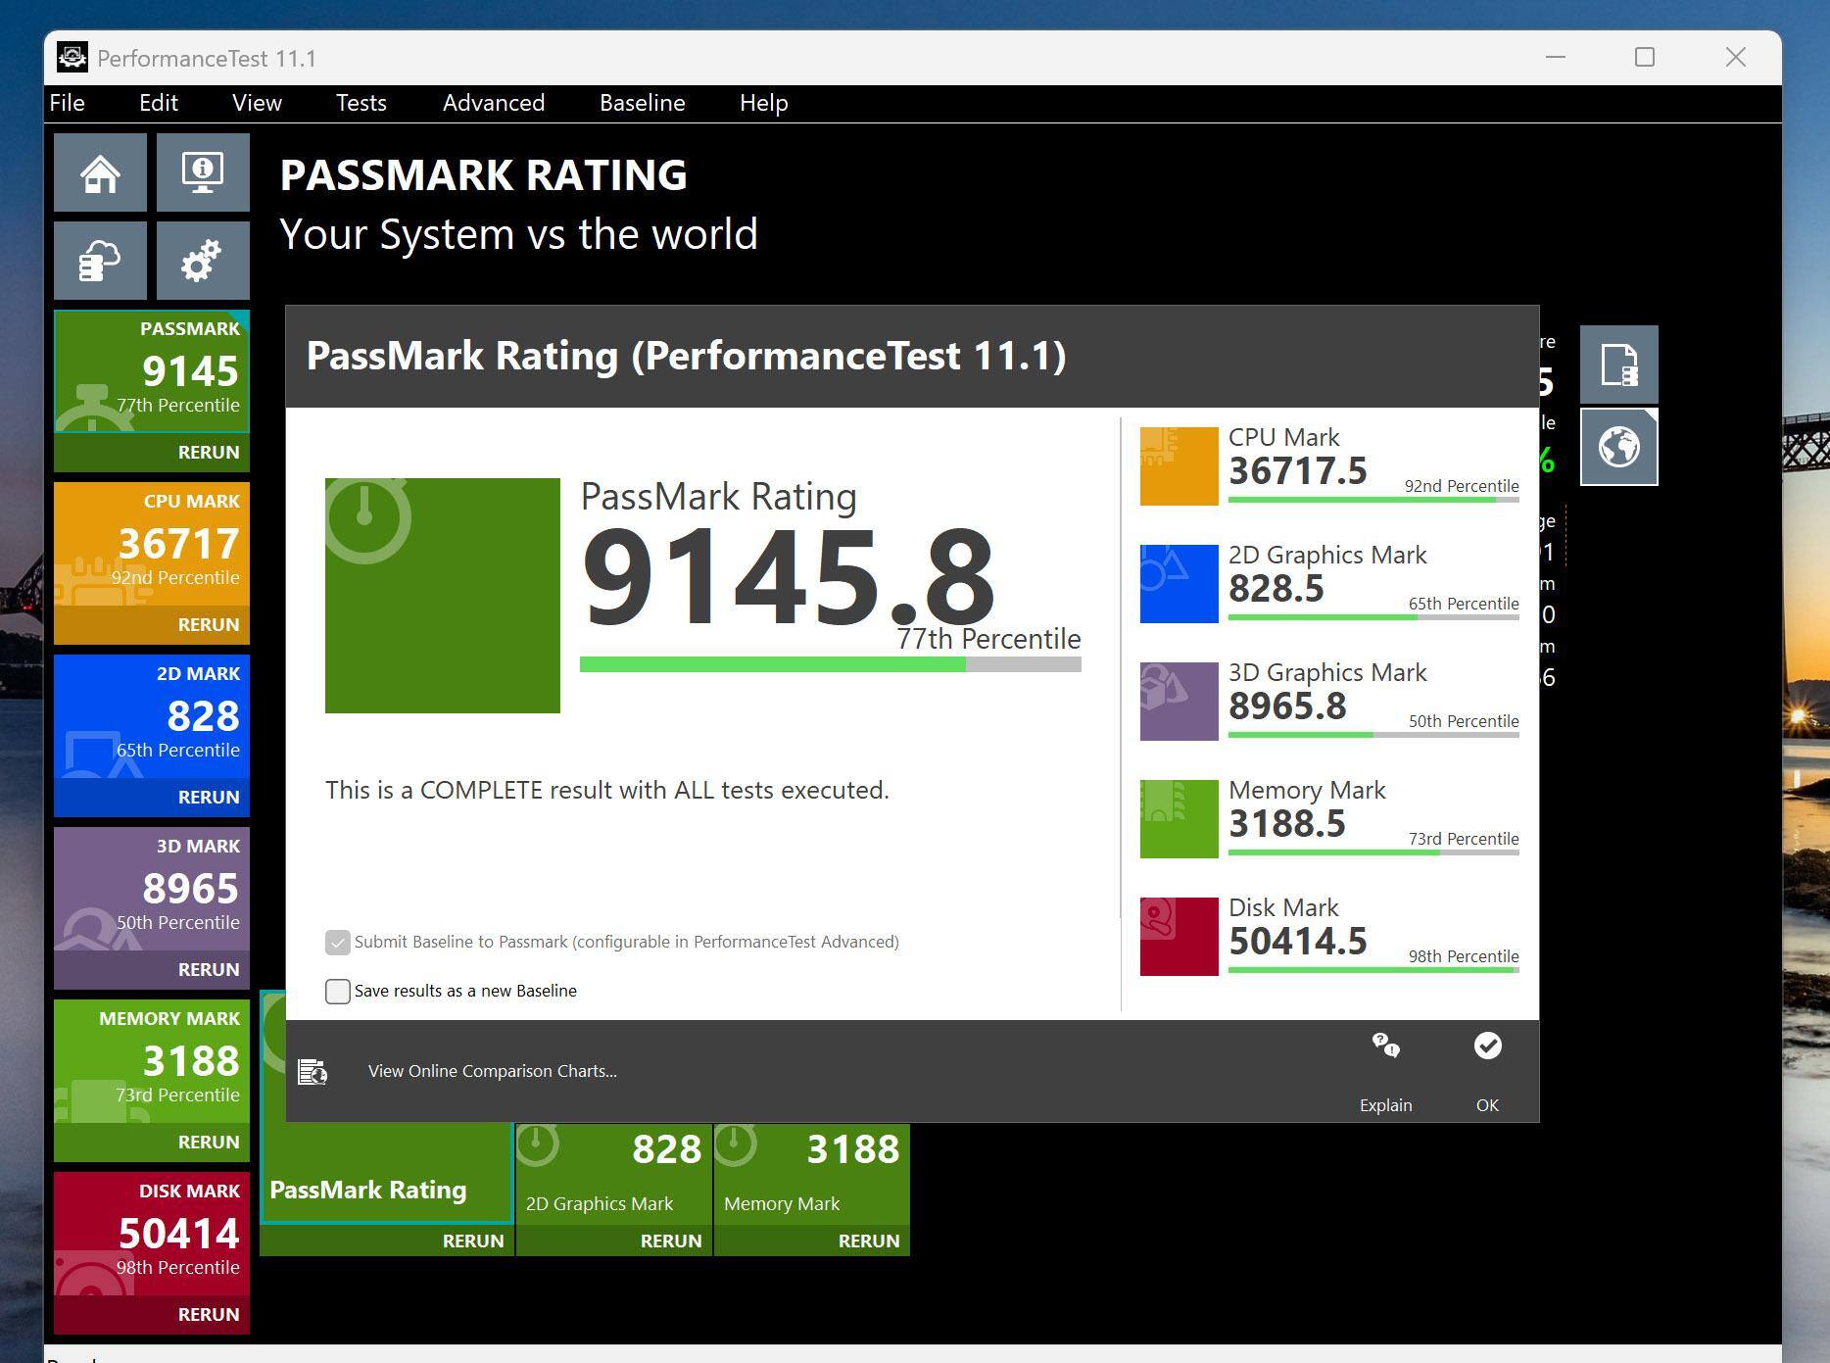This screenshot has width=1830, height=1363.
Task: Select the 3D MARK 8965 sidebar tile
Action: click(152, 889)
